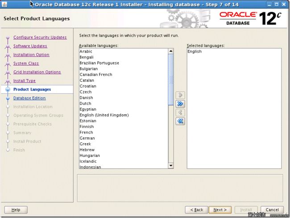Select Czech in available languages
The height and width of the screenshot is (218, 290).
point(123,92)
